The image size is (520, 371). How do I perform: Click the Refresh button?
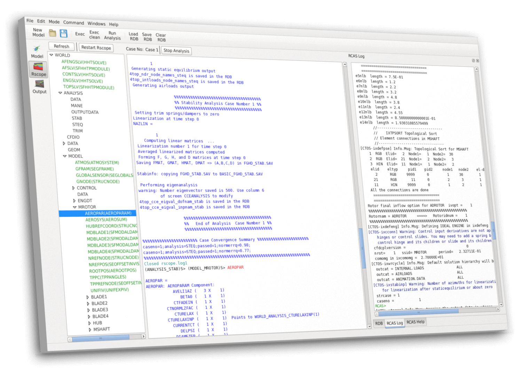62,46
